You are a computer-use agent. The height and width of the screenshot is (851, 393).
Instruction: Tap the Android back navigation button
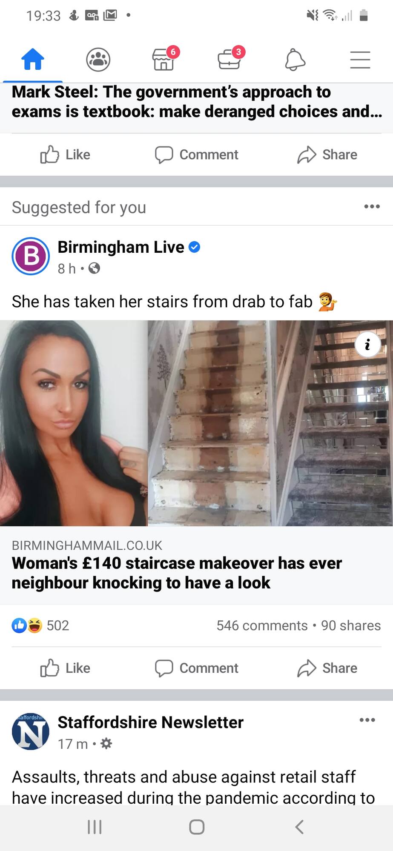(x=299, y=827)
